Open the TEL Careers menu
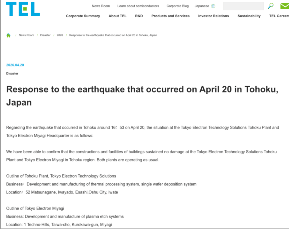289x229 pixels. [x=279, y=16]
